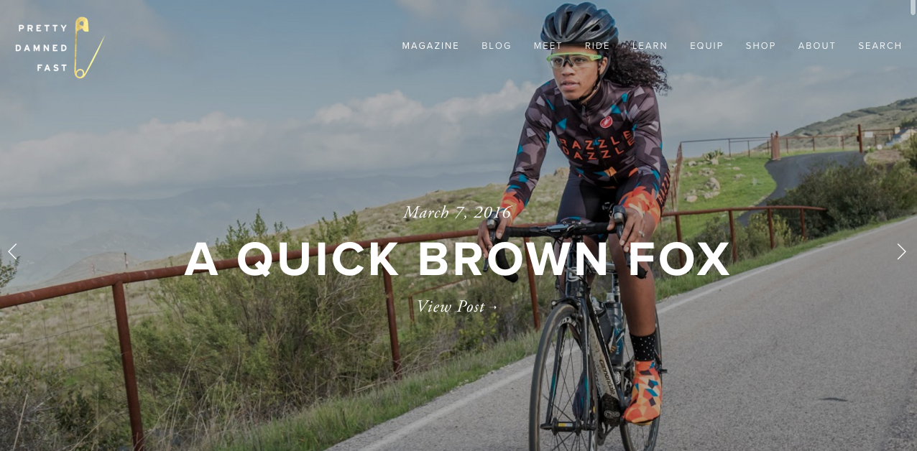Open the Magazine menu item
This screenshot has height=451, width=917.
[x=430, y=46]
